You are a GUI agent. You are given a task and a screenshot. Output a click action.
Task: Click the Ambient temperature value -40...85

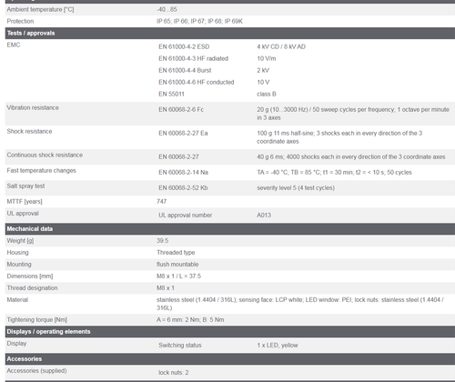pos(167,9)
